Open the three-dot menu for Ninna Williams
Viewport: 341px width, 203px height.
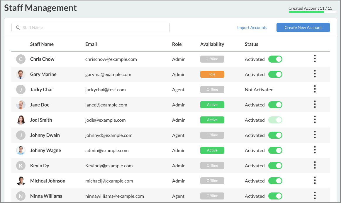point(315,195)
